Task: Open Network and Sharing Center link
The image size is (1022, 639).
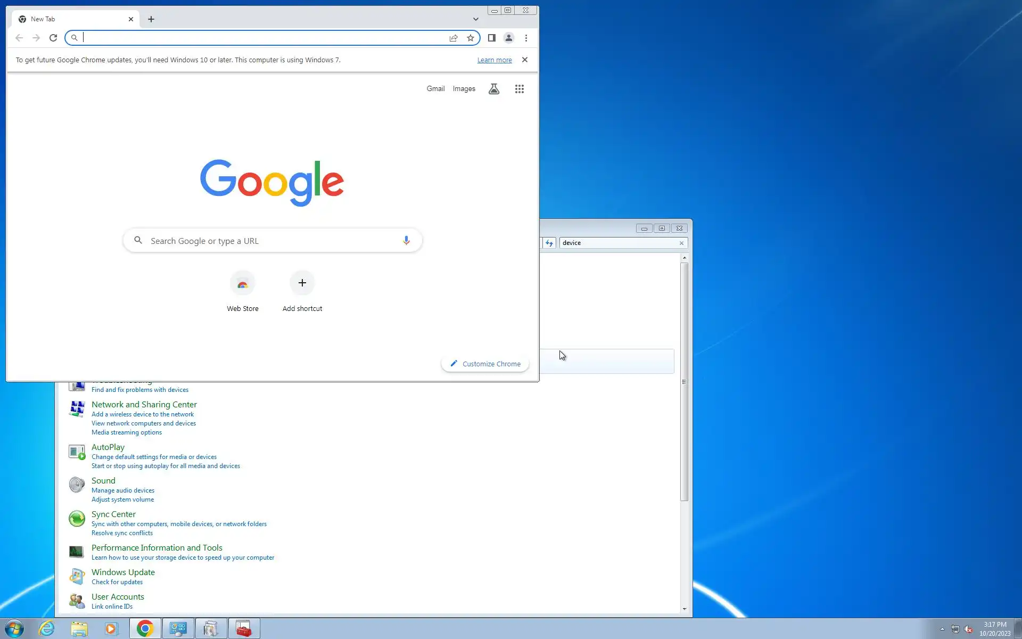Action: click(x=144, y=405)
